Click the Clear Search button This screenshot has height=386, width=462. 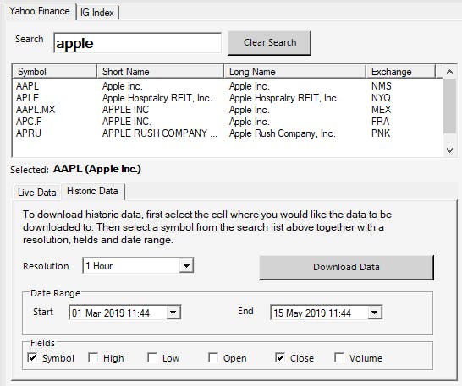click(269, 43)
